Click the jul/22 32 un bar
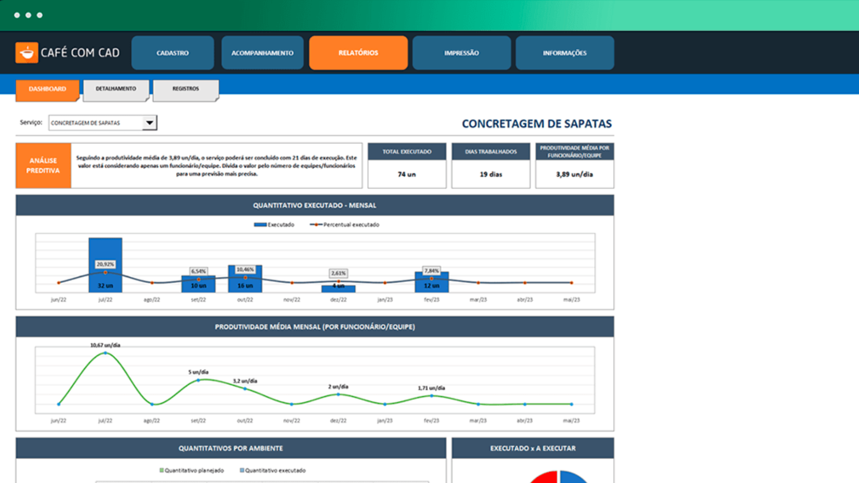Screen dimensions: 859x483 (x=105, y=265)
